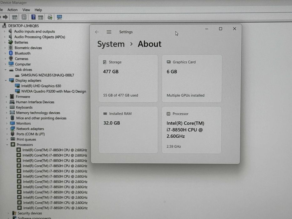
Task: Open the Settings hamburger navigation menu
Action: pos(109,32)
